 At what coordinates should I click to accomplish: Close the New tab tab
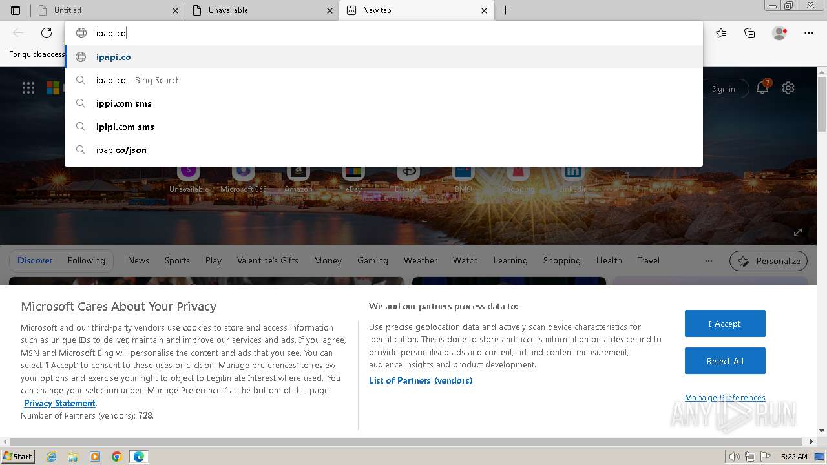(485, 10)
